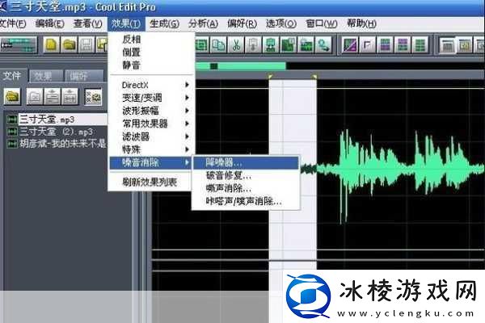The width and height of the screenshot is (485, 323).
Task: Select file 三寸天堂.mp3 in list
Action: (56, 120)
